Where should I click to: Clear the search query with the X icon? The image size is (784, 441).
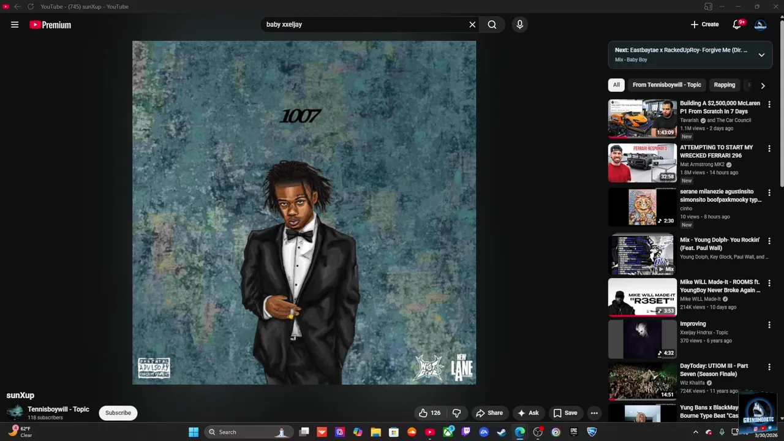coord(472,24)
